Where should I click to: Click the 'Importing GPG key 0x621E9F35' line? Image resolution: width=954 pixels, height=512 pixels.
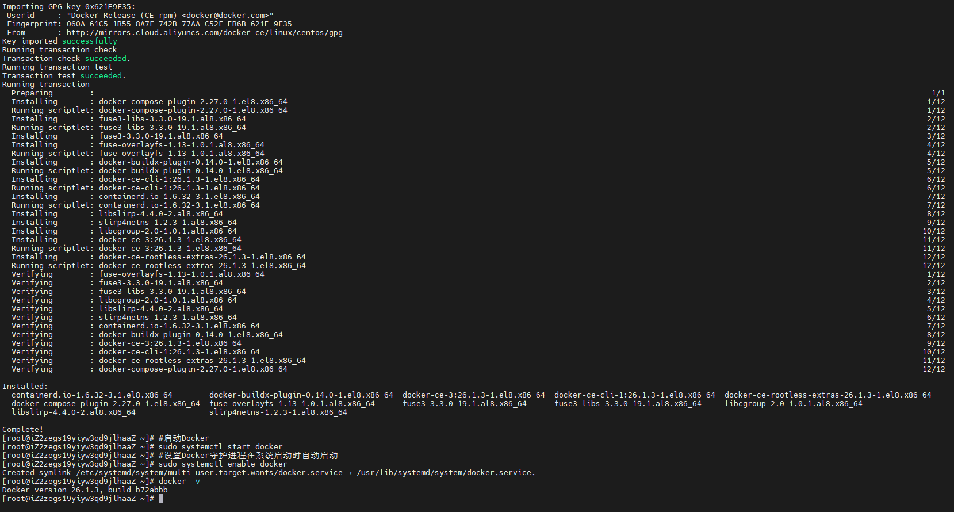click(69, 7)
